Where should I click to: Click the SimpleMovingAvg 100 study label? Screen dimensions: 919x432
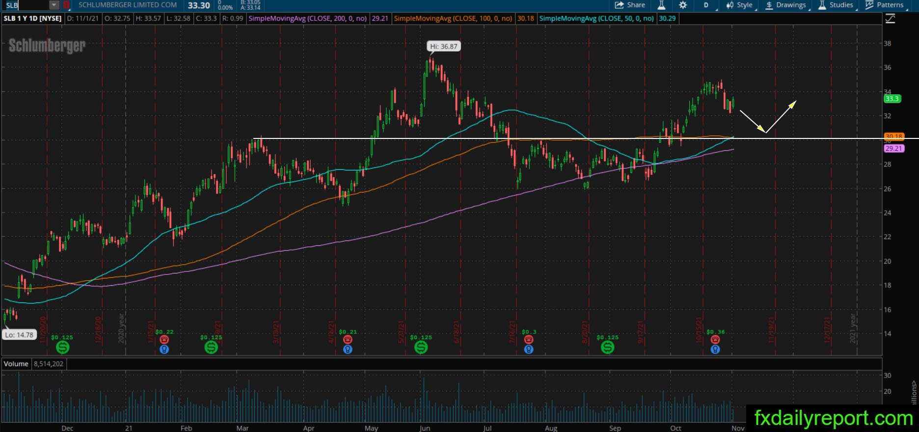(x=453, y=18)
